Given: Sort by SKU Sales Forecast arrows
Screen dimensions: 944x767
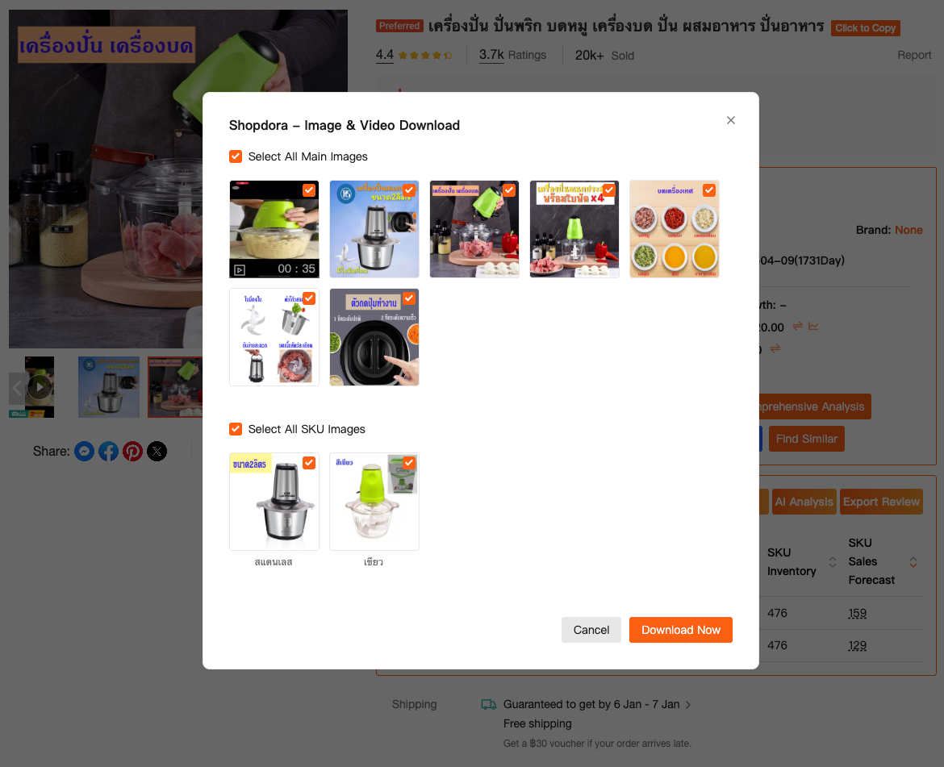Looking at the screenshot, I should click(913, 562).
